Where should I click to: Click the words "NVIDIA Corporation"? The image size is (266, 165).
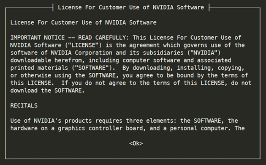[x=81, y=53]
